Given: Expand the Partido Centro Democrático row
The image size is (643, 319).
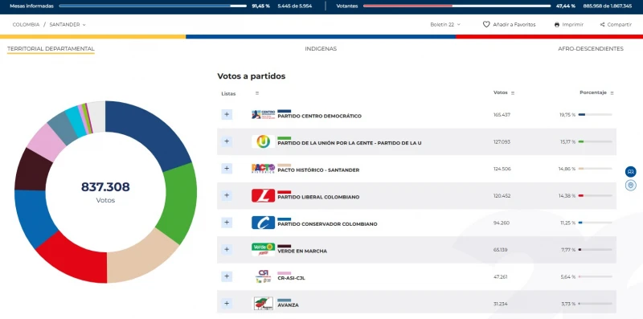Looking at the screenshot, I should (227, 114).
